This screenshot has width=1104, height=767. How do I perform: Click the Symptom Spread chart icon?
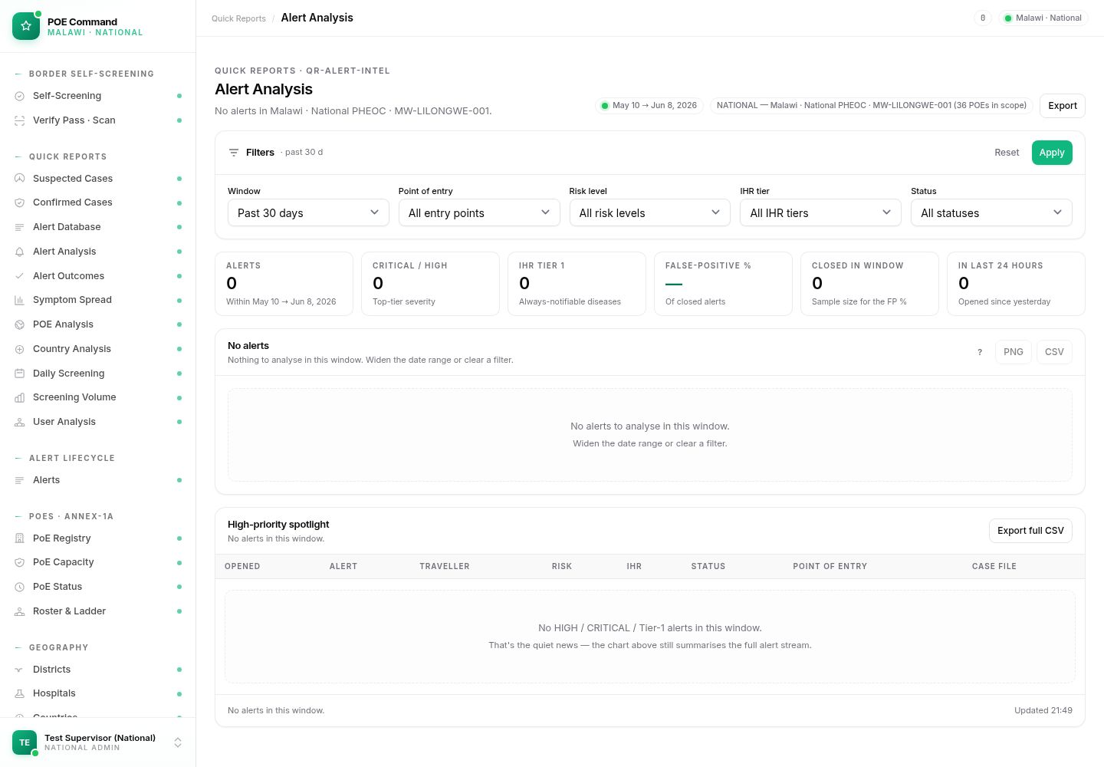[20, 300]
